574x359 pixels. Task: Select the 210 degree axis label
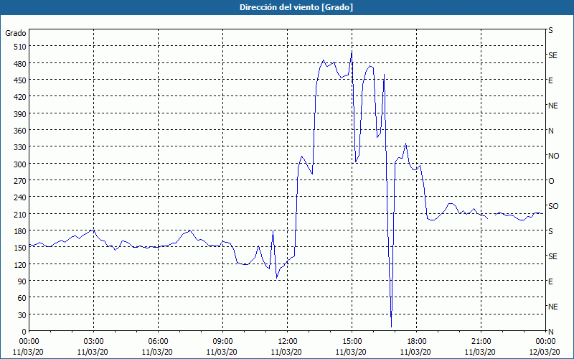[x=20, y=214]
